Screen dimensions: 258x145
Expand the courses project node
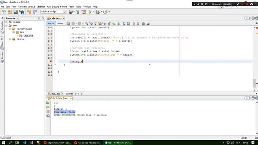[6, 22]
